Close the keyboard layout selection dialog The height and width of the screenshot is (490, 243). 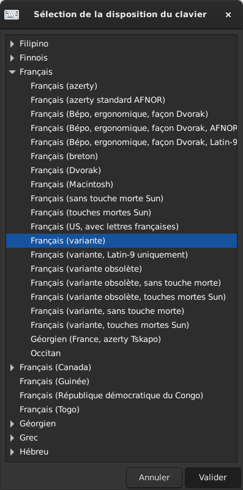click(228, 15)
